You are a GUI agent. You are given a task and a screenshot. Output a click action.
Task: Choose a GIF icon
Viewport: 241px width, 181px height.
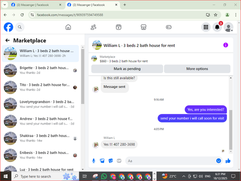pos(119,161)
